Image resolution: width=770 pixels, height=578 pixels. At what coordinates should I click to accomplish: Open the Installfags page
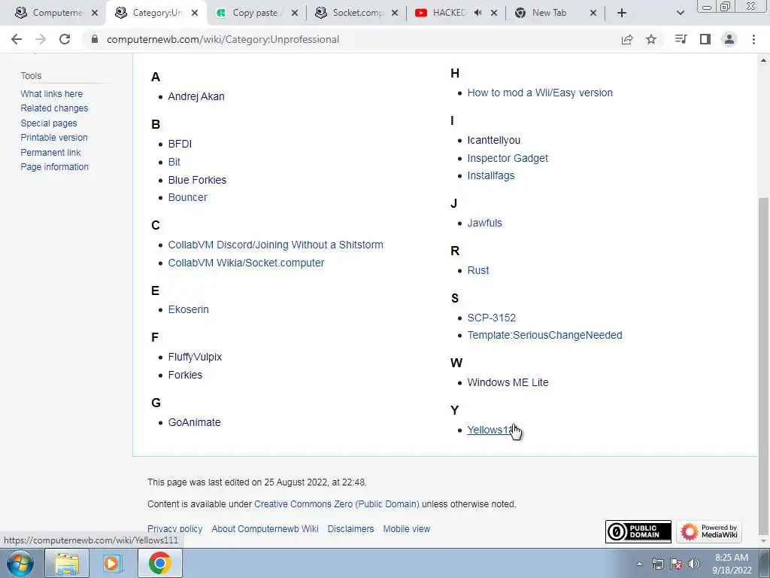[490, 175]
